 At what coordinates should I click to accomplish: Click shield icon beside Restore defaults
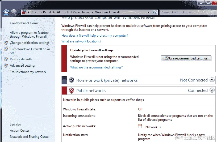(6, 59)
